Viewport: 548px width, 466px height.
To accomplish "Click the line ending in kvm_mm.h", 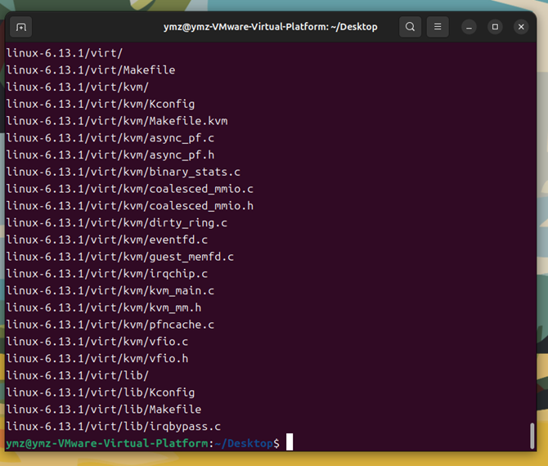I will pyautogui.click(x=104, y=307).
